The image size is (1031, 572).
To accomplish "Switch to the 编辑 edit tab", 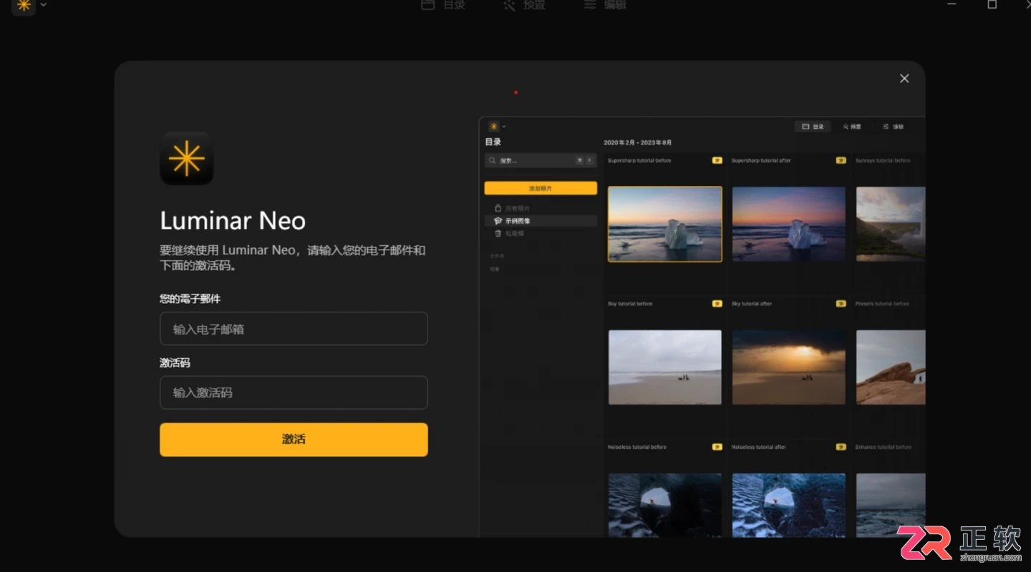I will (605, 4).
